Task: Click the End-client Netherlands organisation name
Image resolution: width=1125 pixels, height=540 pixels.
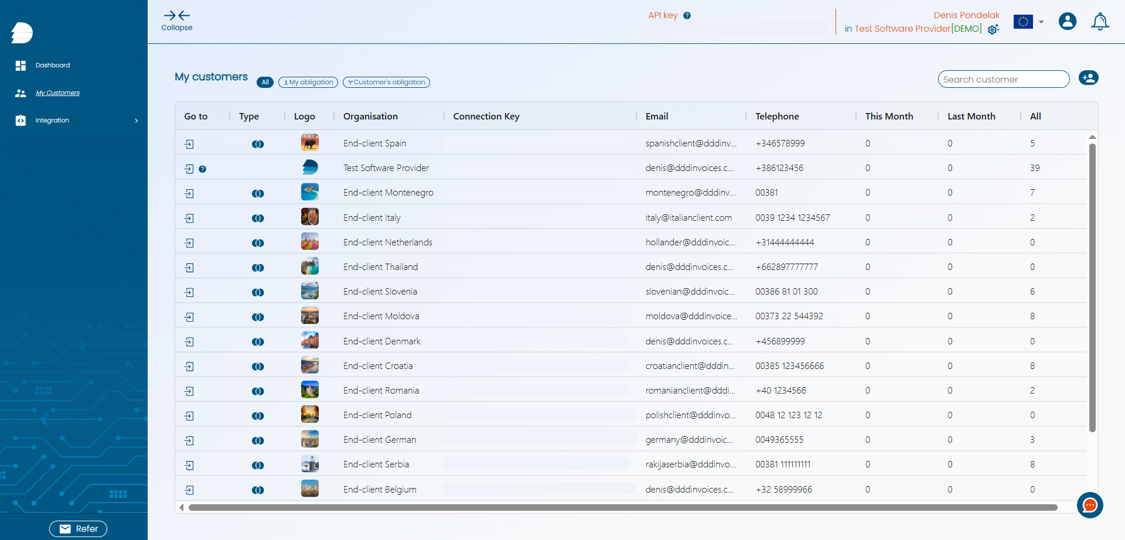Action: [x=388, y=242]
